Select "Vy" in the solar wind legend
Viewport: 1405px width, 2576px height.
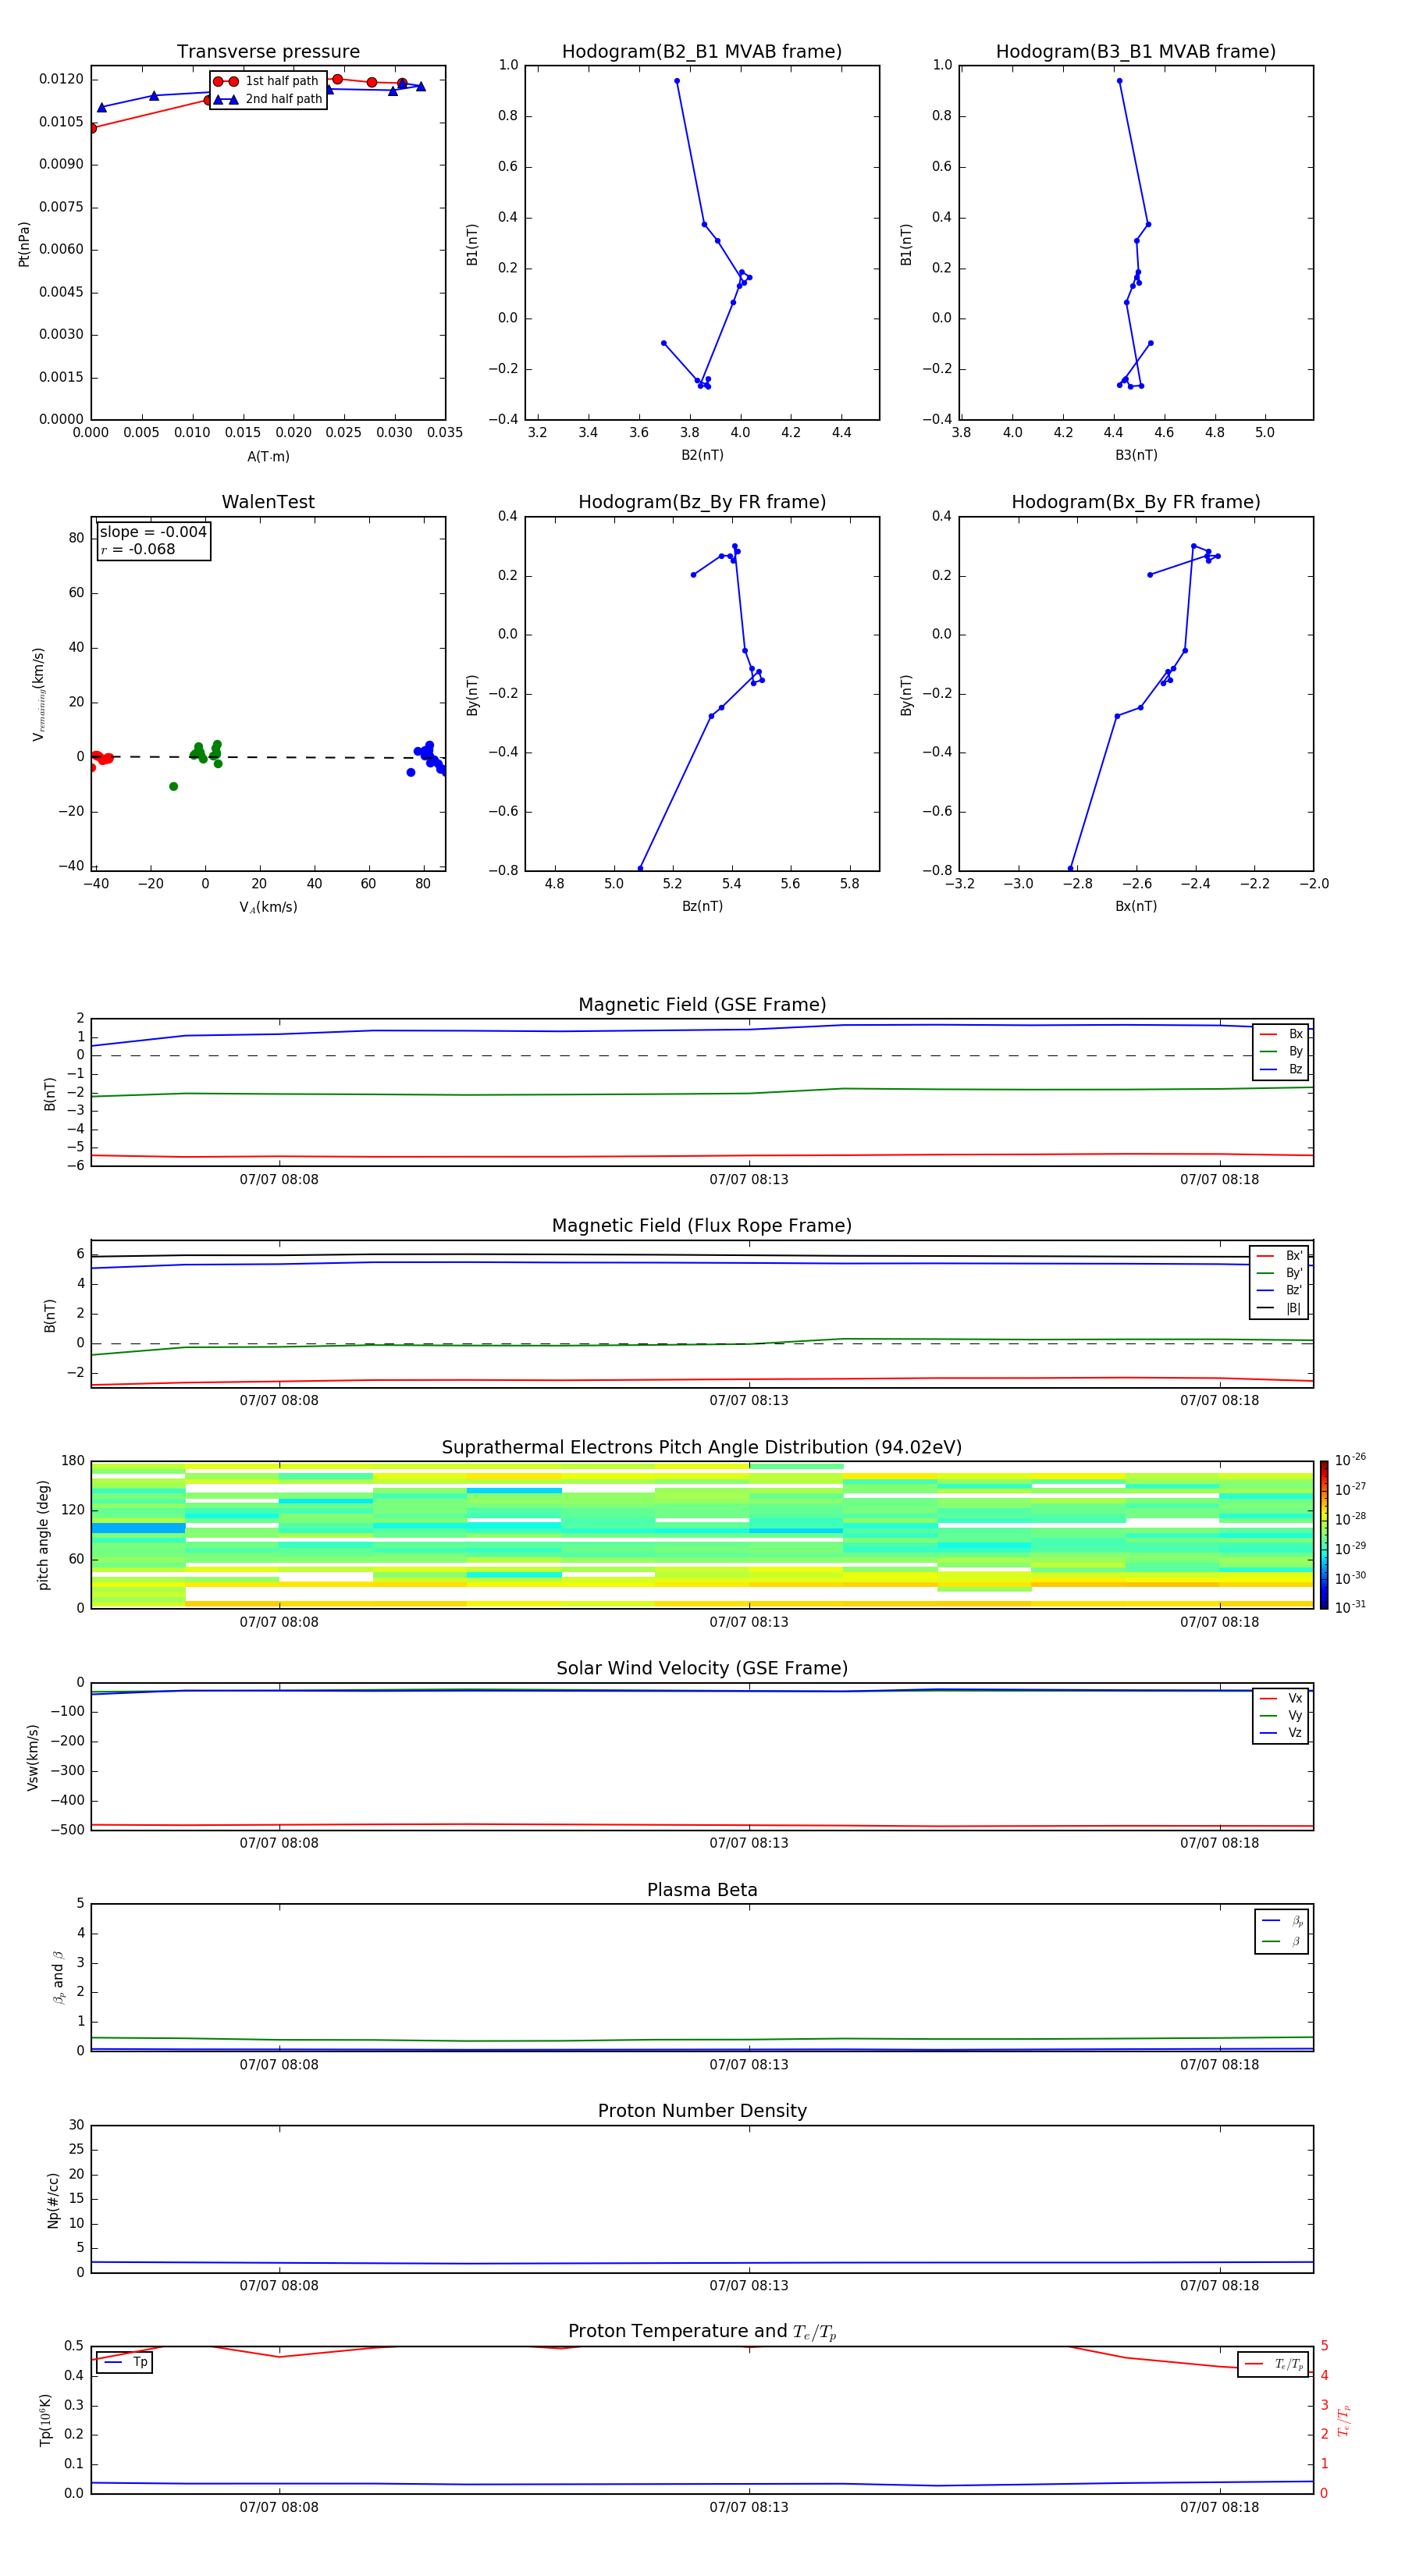click(1281, 1715)
